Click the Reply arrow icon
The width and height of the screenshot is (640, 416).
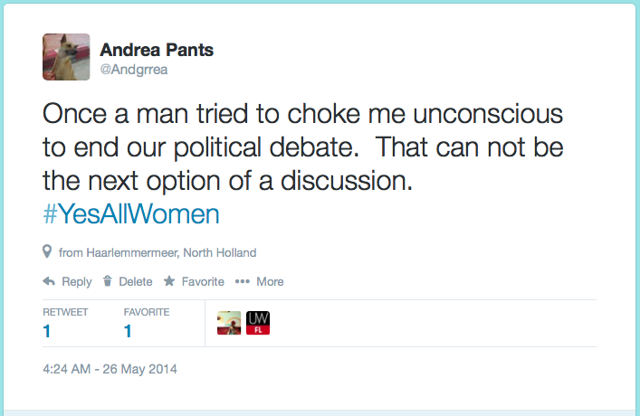pyautogui.click(x=49, y=281)
